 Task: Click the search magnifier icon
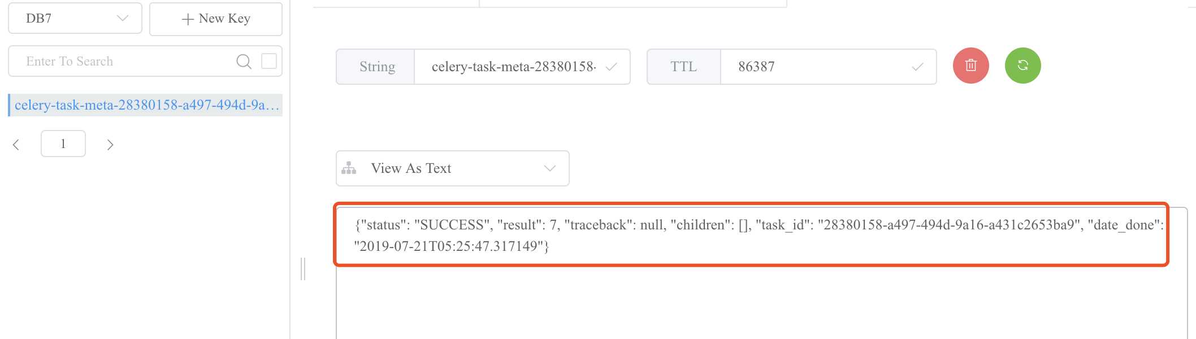(244, 61)
